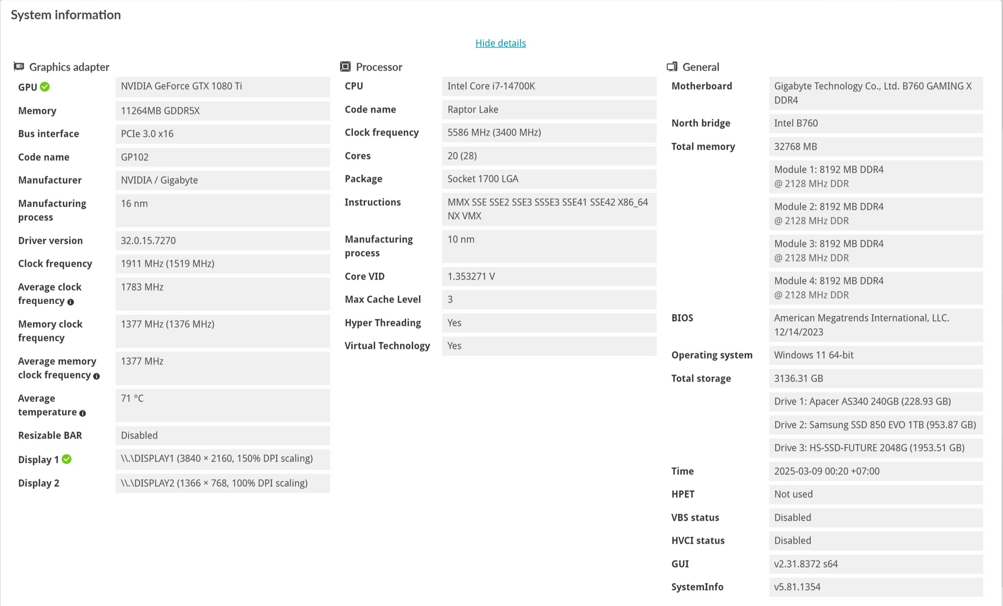Click the VBS status Disabled value
1003x606 pixels.
click(x=876, y=518)
